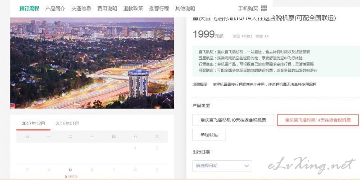Open the 预订流程 tab
This screenshot has width=360, height=180.
tap(29, 9)
